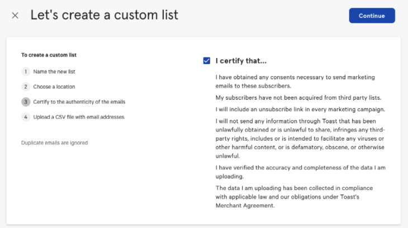Go to "Certify to the authenticity of the emails"
Image resolution: width=408 pixels, height=228 pixels.
pyautogui.click(x=79, y=102)
